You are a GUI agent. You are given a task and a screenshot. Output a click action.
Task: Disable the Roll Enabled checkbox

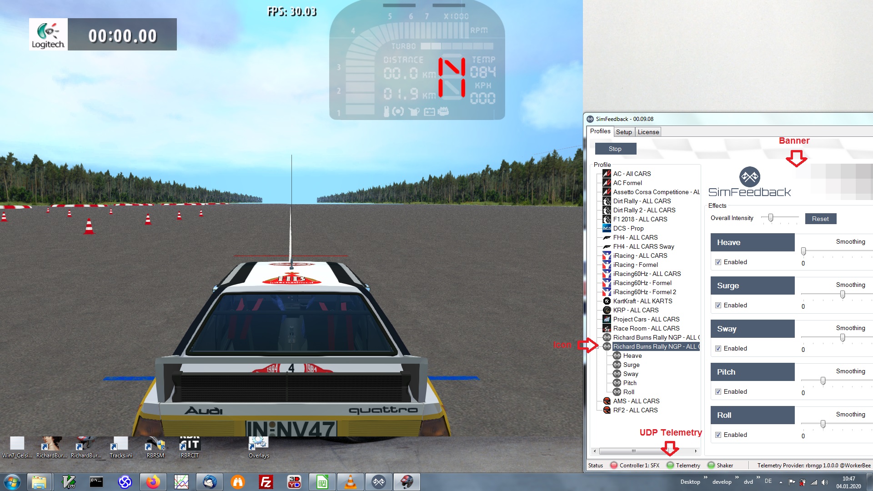coord(718,435)
